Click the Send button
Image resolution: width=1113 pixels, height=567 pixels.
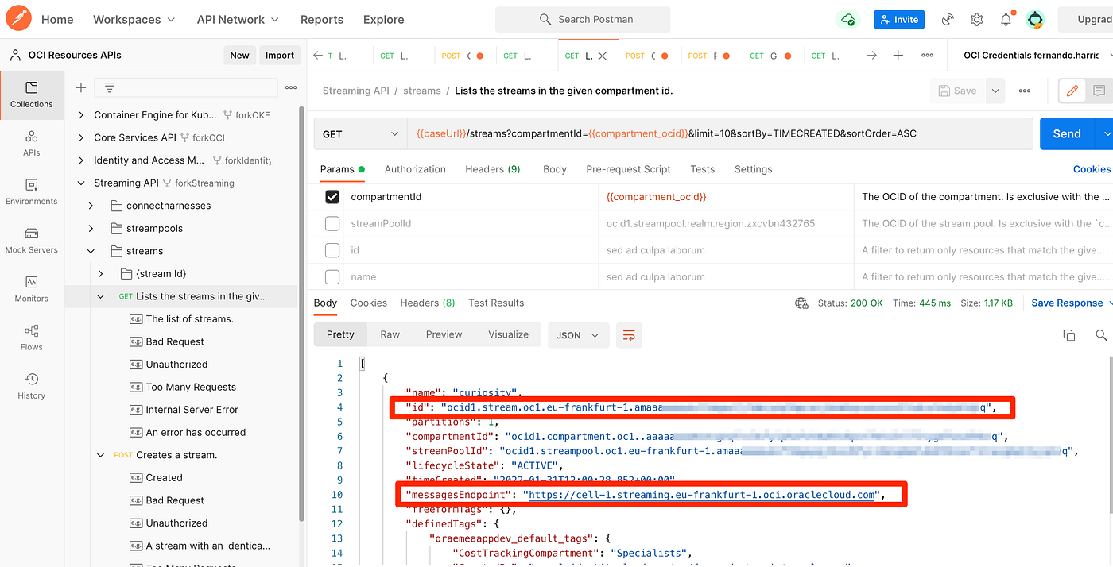click(1067, 134)
